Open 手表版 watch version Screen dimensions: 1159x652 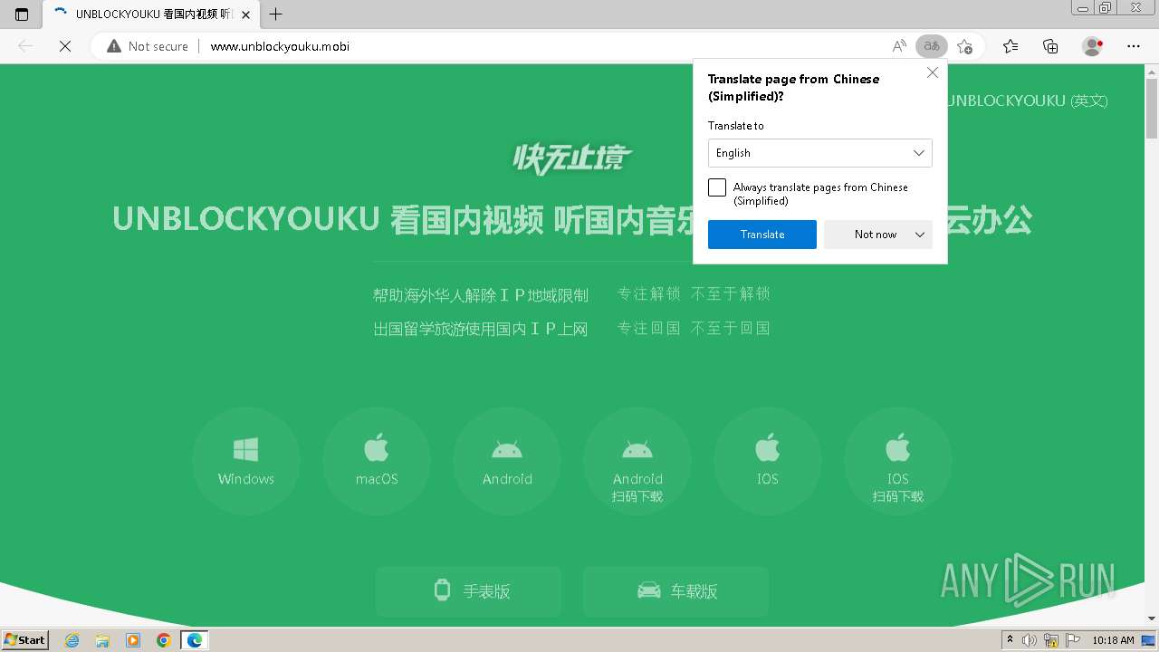coord(469,591)
